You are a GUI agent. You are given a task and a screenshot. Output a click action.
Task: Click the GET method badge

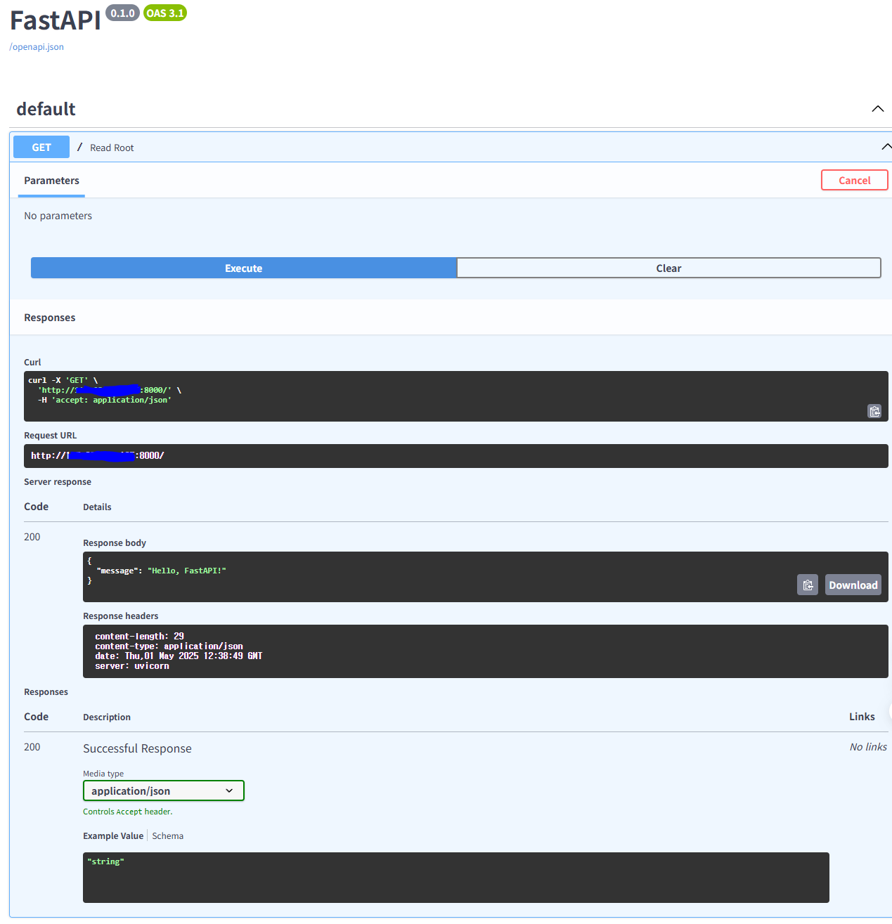pyautogui.click(x=41, y=147)
